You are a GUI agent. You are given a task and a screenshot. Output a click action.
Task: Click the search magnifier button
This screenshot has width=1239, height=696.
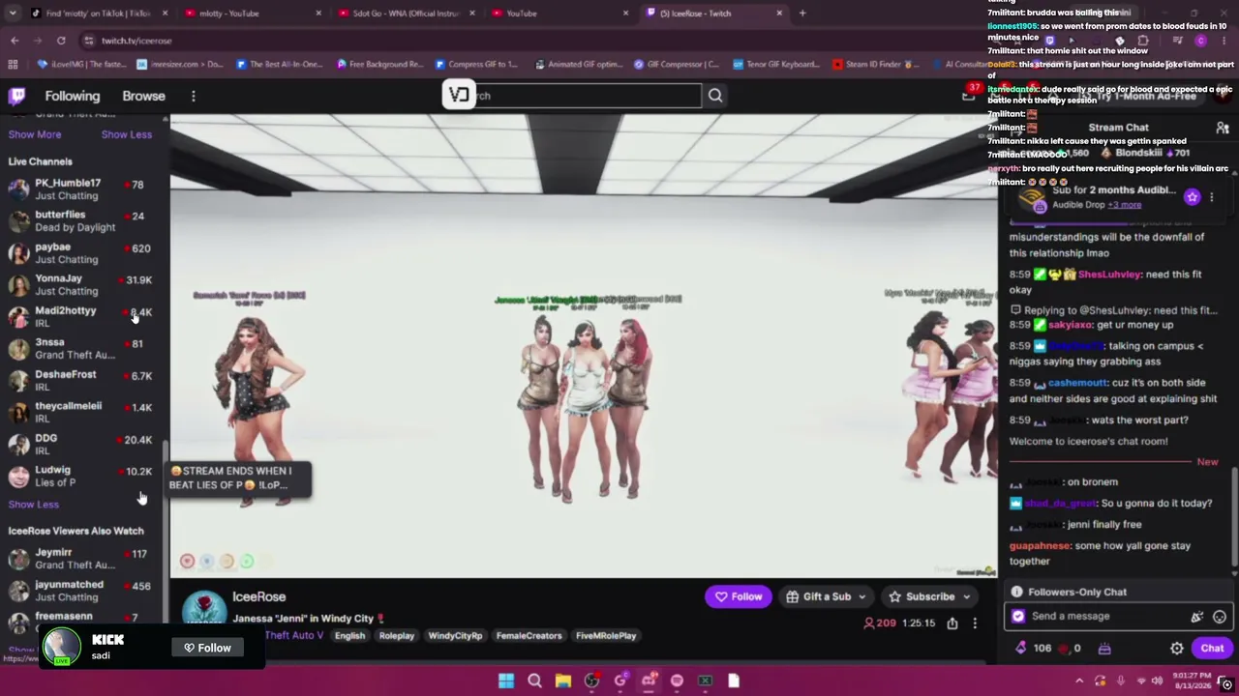715,95
